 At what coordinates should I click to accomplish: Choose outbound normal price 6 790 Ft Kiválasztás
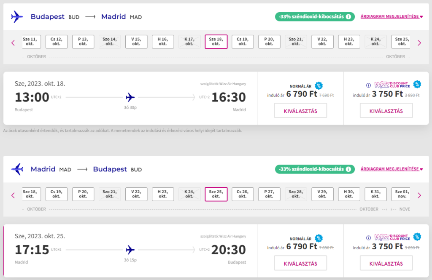[x=300, y=111]
